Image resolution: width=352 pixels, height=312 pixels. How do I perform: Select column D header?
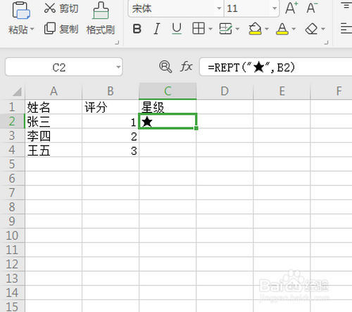click(225, 91)
